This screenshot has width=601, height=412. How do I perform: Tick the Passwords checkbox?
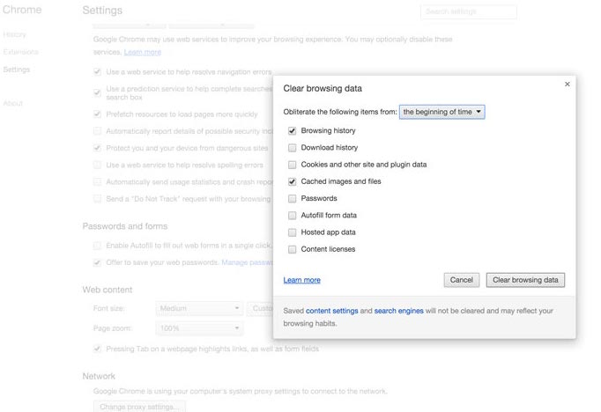point(292,198)
